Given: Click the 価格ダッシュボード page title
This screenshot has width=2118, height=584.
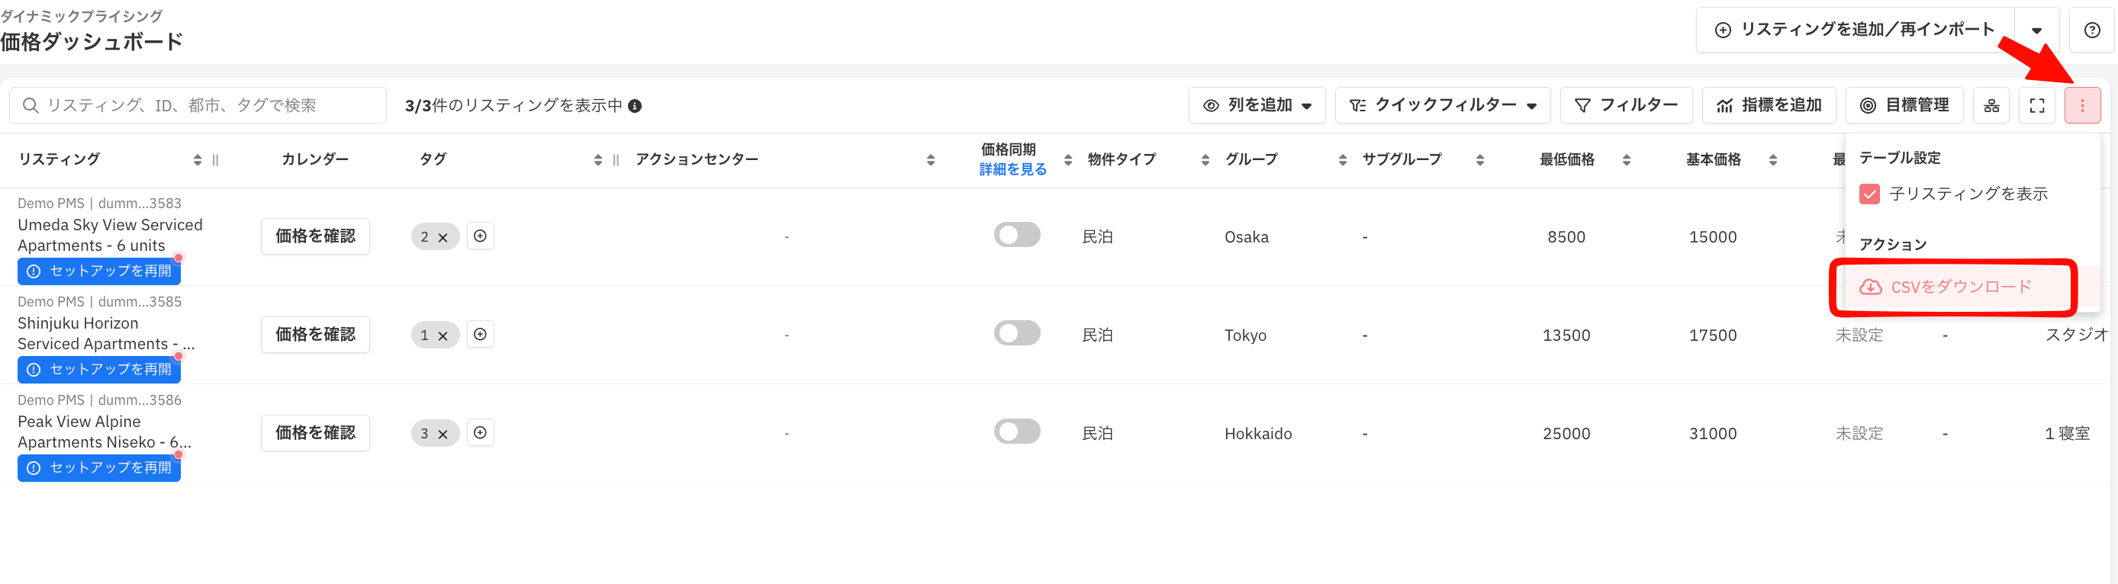Looking at the screenshot, I should pyautogui.click(x=92, y=42).
